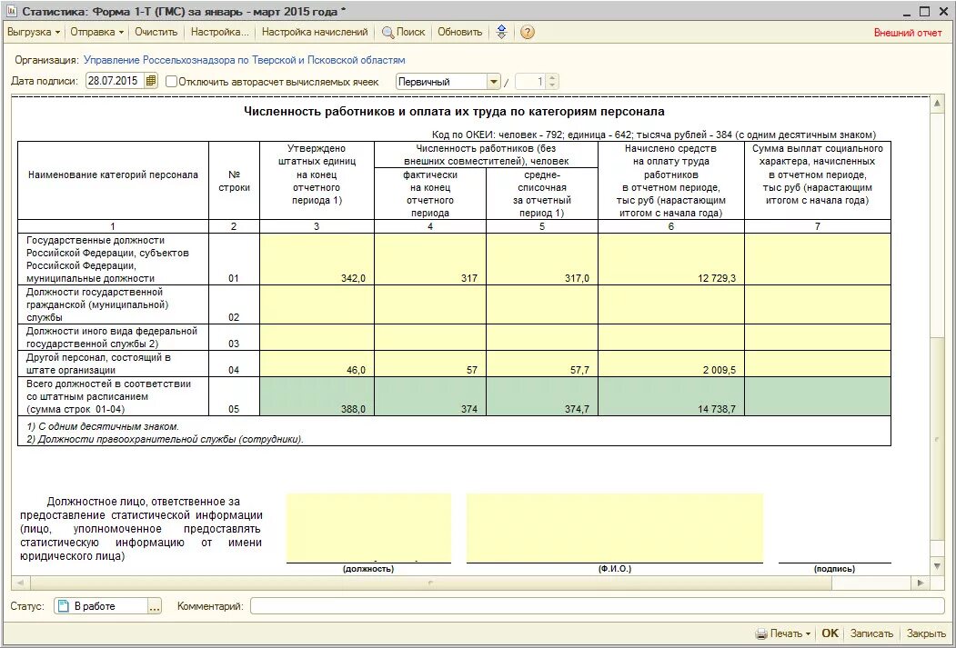Select the cell with value 57,7

(542, 364)
